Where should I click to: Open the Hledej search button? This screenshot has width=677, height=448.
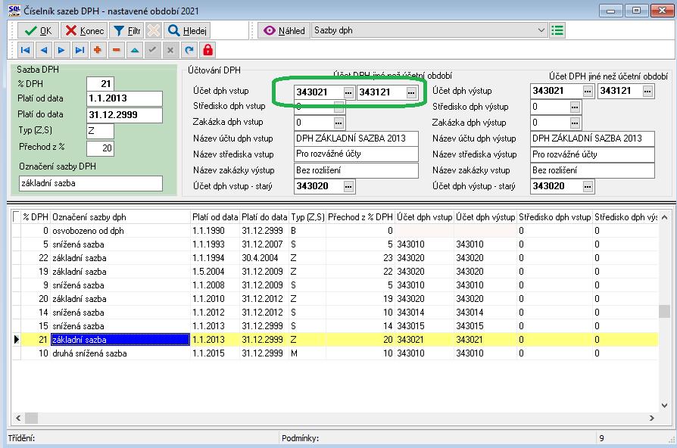click(187, 30)
